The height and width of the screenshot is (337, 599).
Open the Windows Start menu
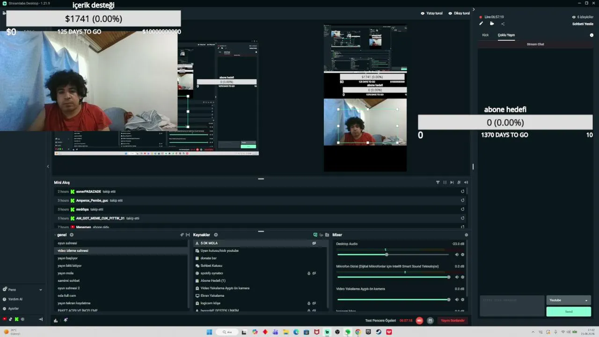209,332
